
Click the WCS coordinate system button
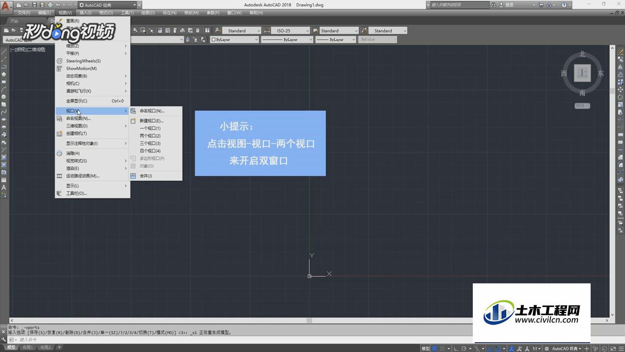click(582, 106)
